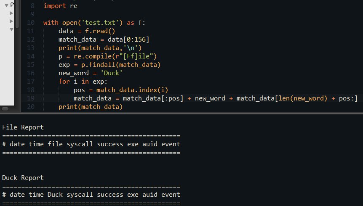Click line number 10 in the gutter
Screen dimensions: 363x206
click(31, 23)
